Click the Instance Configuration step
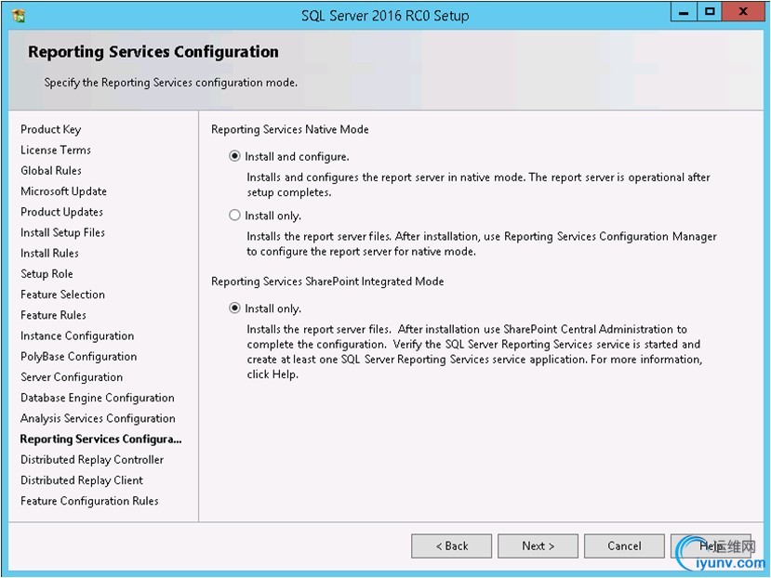Image resolution: width=771 pixels, height=578 pixels. pyautogui.click(x=77, y=335)
